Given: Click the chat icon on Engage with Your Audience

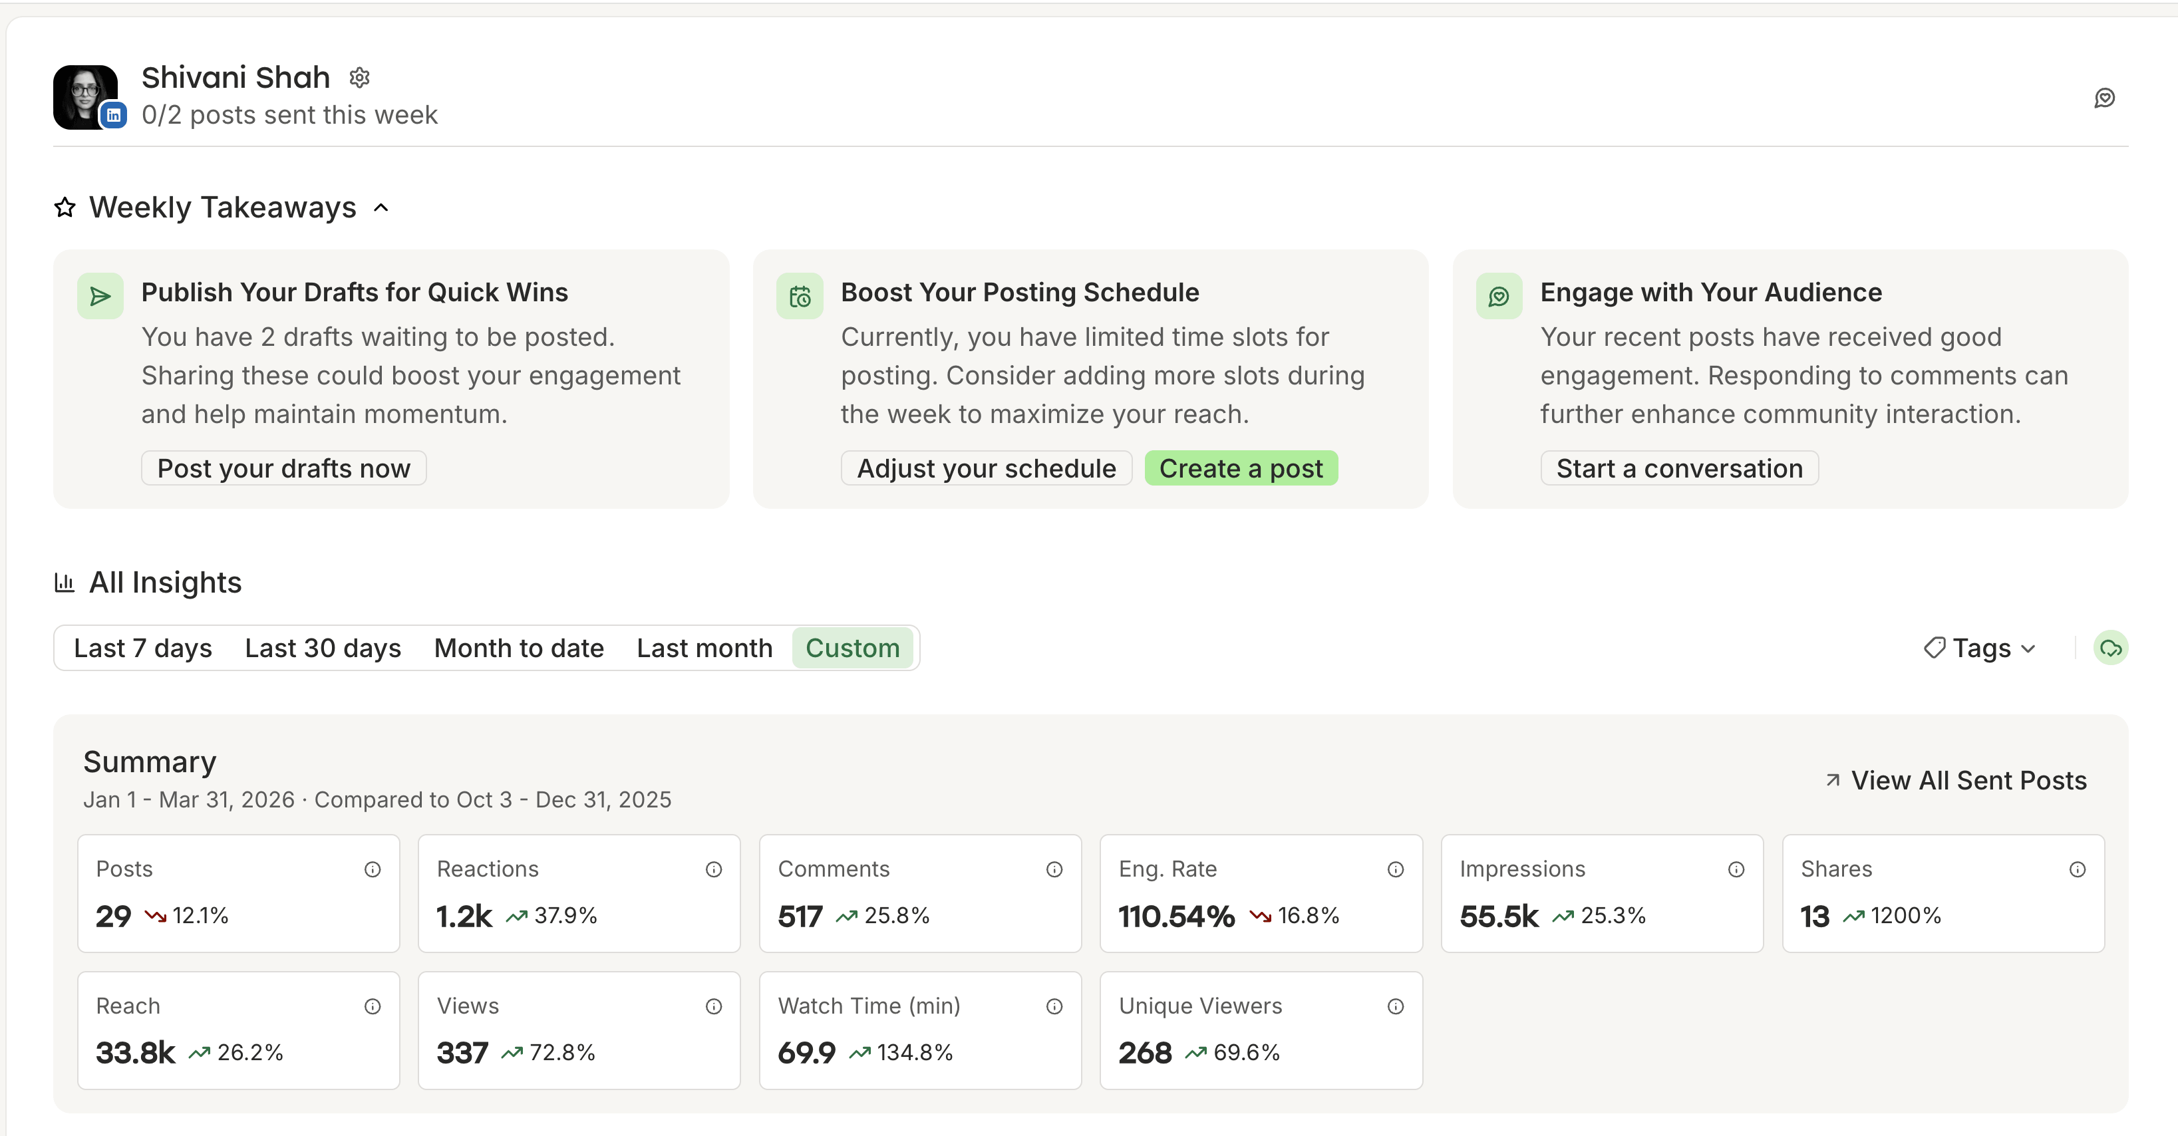Looking at the screenshot, I should pyautogui.click(x=1499, y=296).
